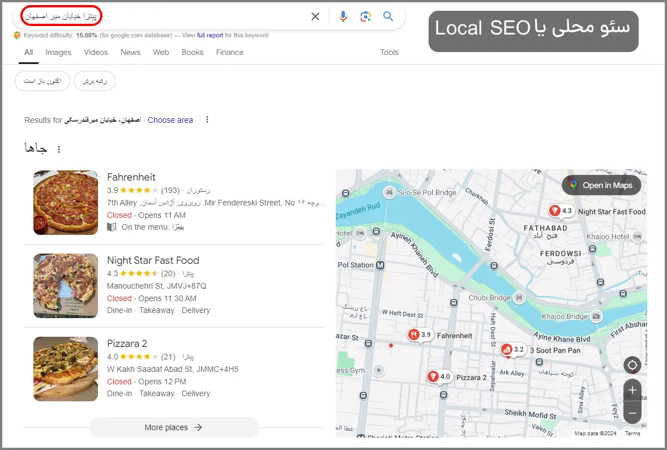The width and height of the screenshot is (667, 450).
Task: Click the gym marker icon near 'ess Gym'
Action: tap(379, 370)
